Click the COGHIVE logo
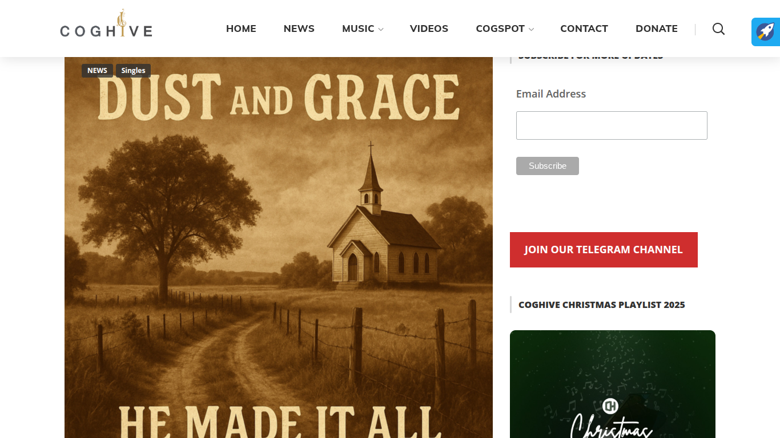Screen dimensions: 780x438 pyautogui.click(x=106, y=25)
